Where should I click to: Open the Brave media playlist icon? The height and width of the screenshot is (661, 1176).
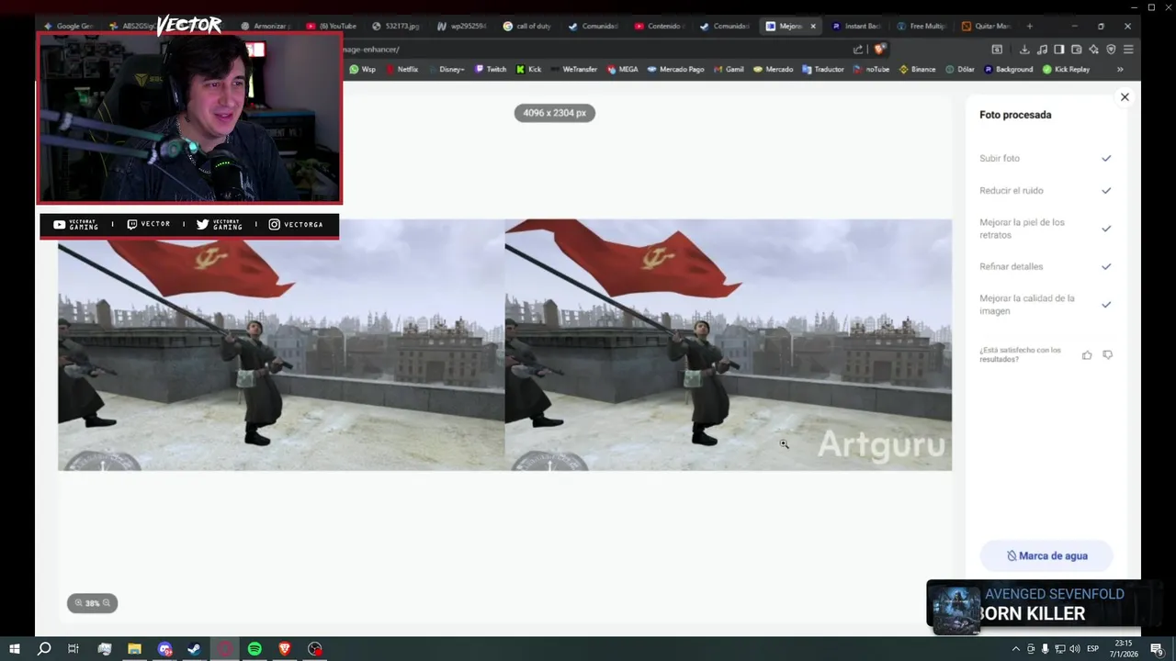(1042, 50)
